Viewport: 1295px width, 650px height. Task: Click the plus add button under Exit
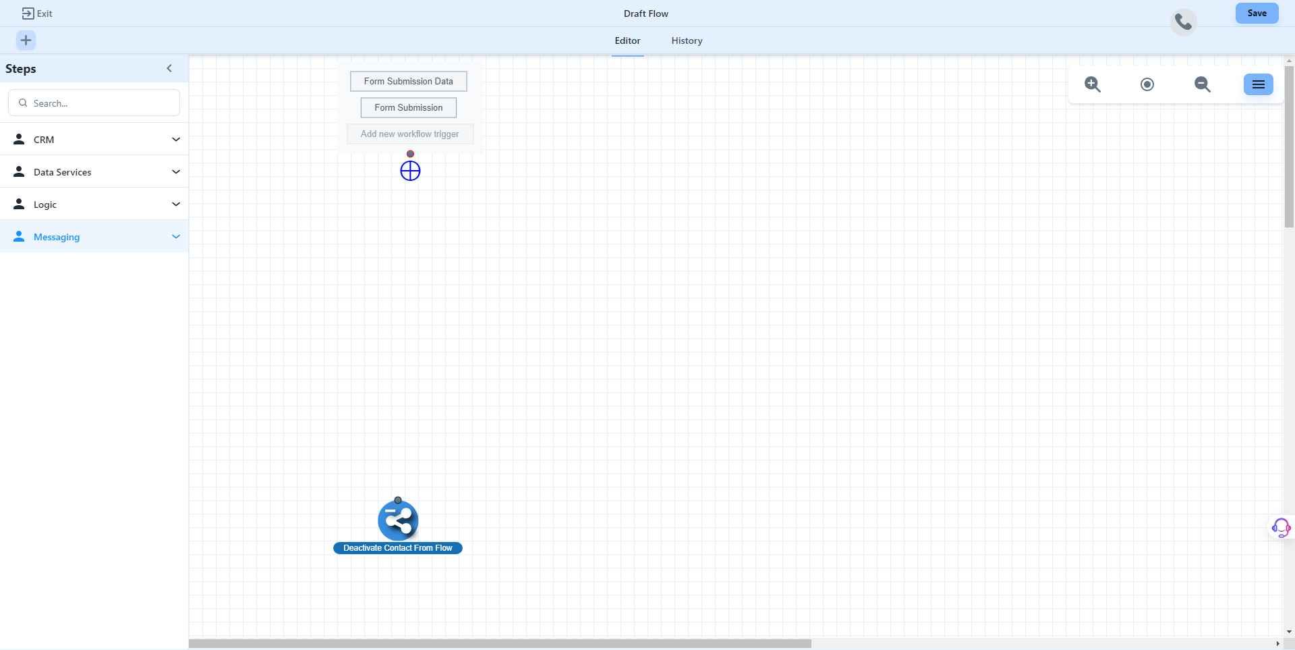pos(26,40)
